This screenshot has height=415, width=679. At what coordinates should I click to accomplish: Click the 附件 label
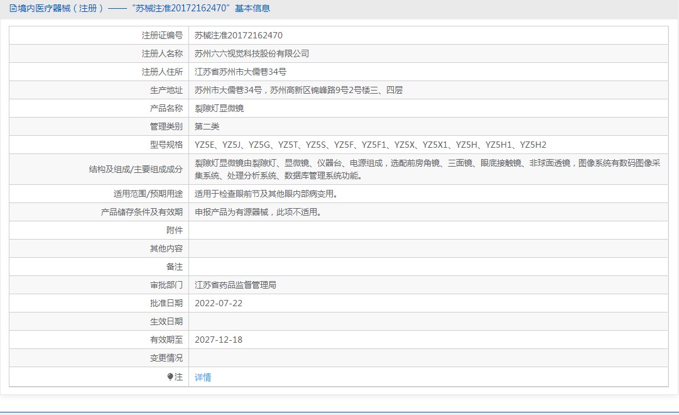[x=175, y=230]
